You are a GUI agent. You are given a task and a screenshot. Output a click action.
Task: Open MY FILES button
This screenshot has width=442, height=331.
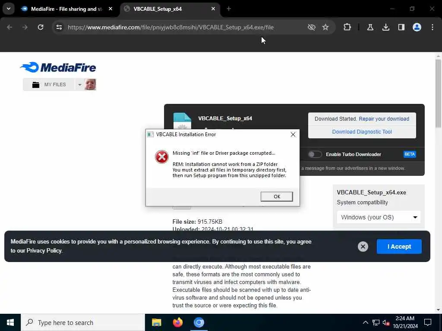[49, 85]
